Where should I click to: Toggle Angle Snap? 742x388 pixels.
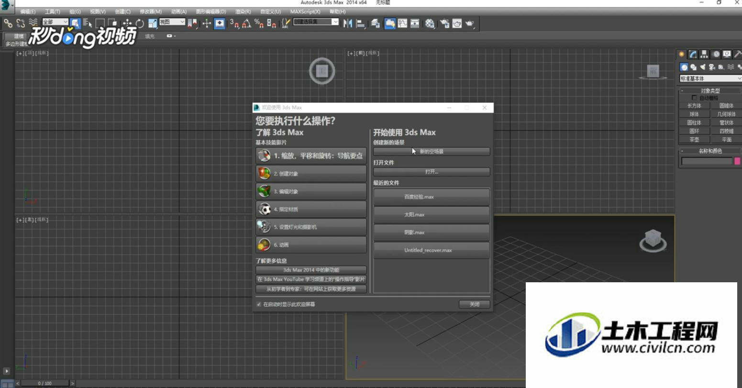(x=247, y=23)
